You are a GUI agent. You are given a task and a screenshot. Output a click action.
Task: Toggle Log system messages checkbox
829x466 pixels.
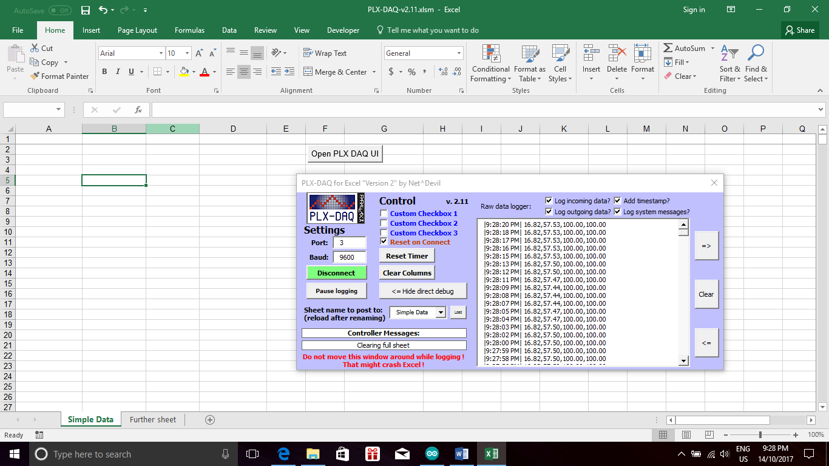pyautogui.click(x=618, y=211)
